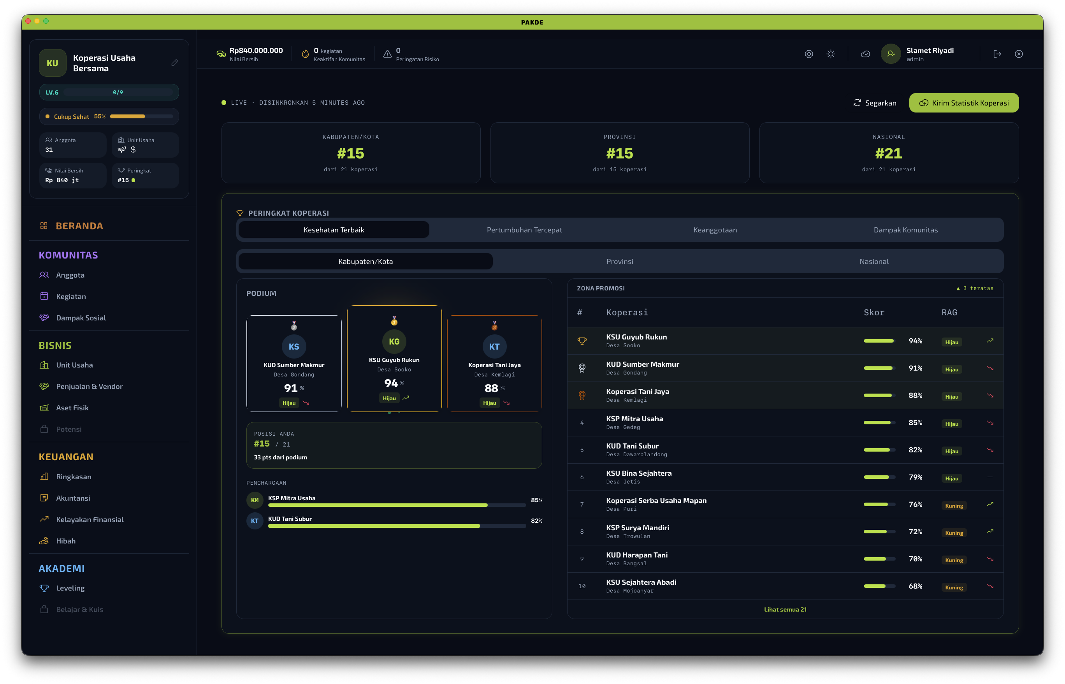Click 68% score of KSU Sejahtera Abadi
Screen dimensions: 1065x684
pos(915,586)
